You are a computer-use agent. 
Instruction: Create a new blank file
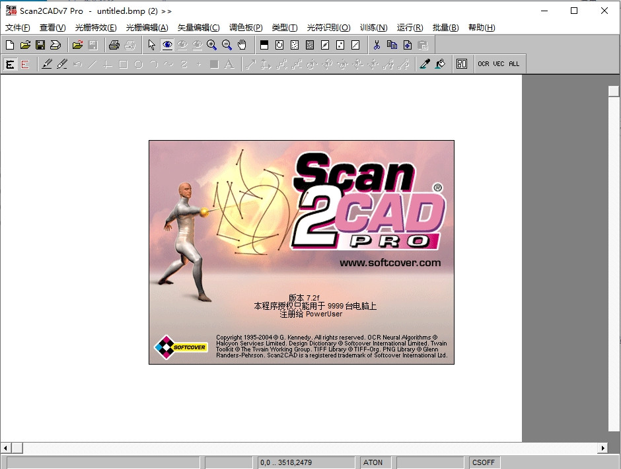coord(10,45)
